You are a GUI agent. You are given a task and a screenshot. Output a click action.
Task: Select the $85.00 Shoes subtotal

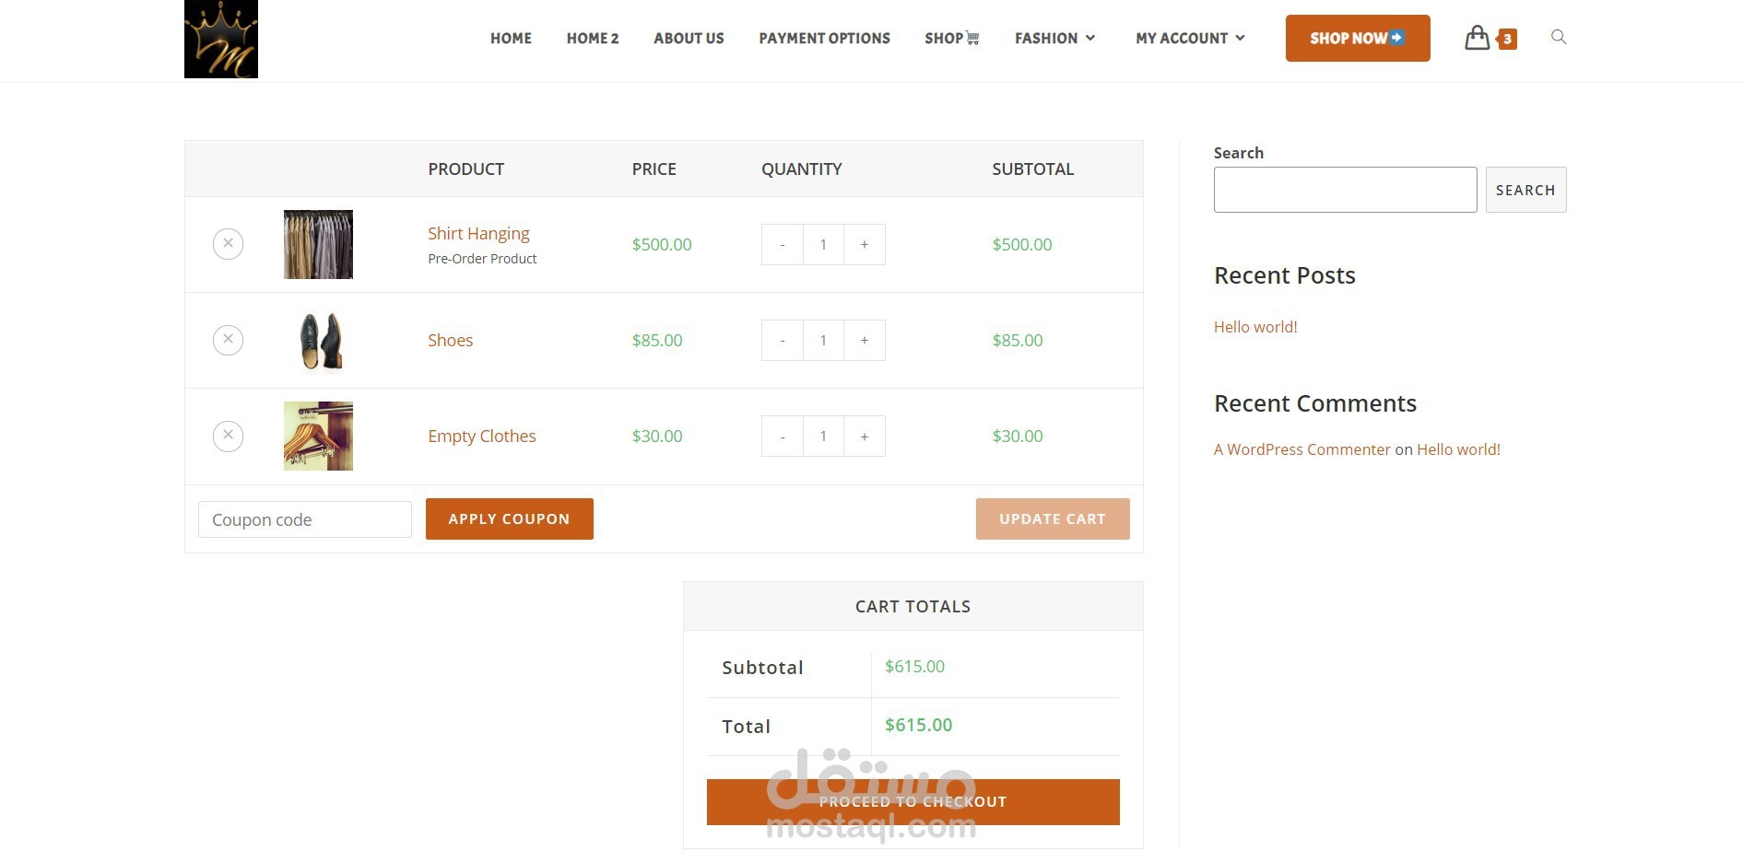point(1018,340)
